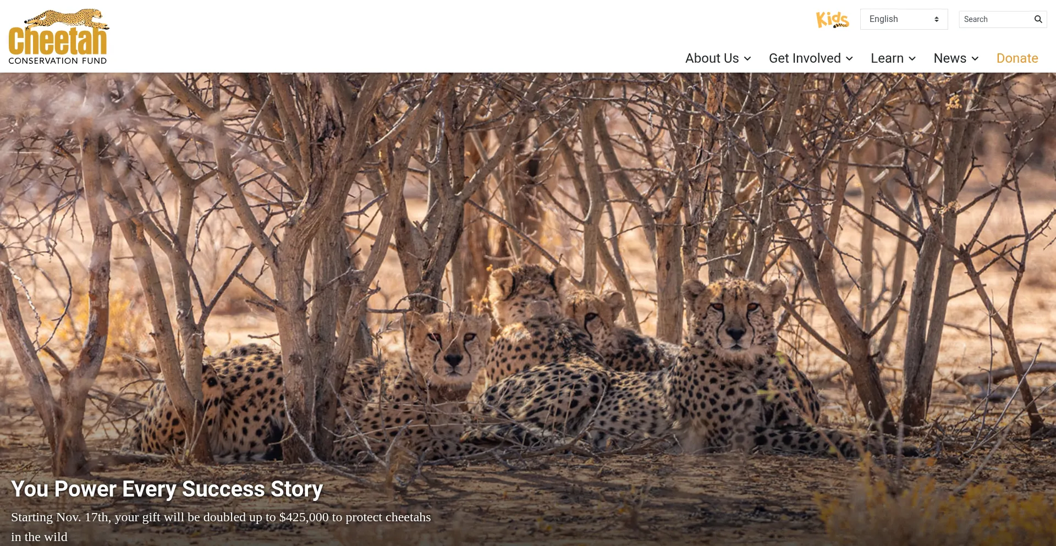
Task: Click the "CONSERVATION FUND" text in logo
Action: 58,61
